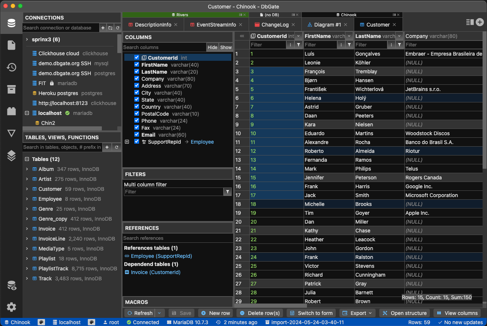Add a new connection with plus icon
Image resolution: width=487 pixels, height=326 pixels.
tap(103, 28)
